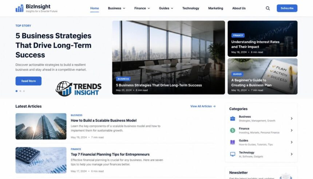Click the BUSINESS tag on the conference room image
313x179 pixels.
[x=123, y=79]
